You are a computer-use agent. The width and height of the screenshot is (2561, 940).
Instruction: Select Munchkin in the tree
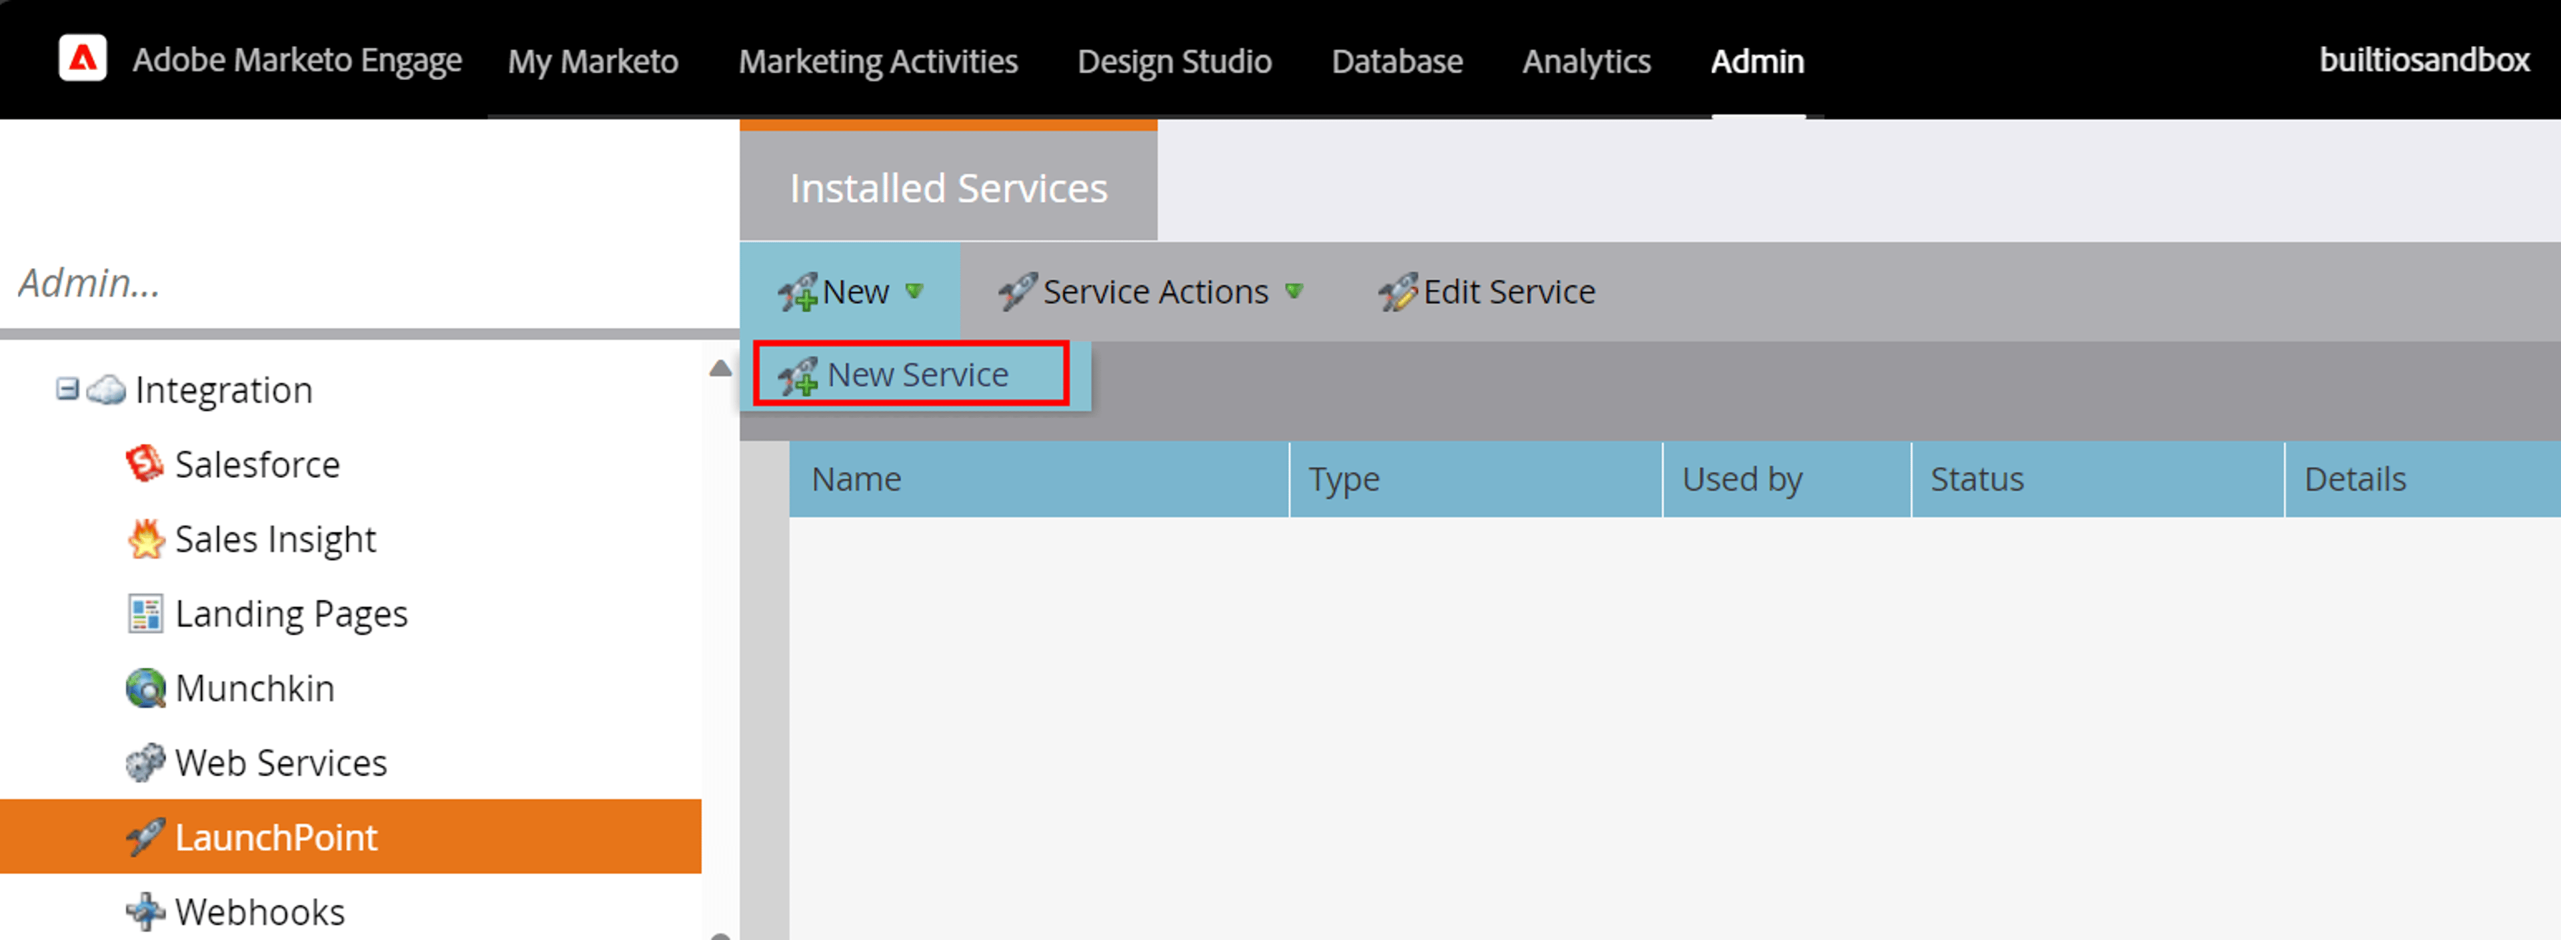coord(255,687)
